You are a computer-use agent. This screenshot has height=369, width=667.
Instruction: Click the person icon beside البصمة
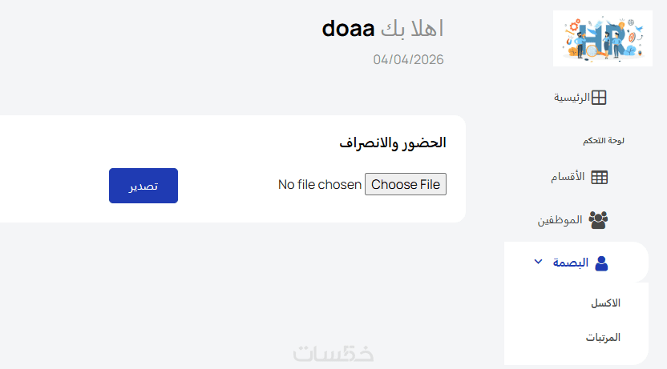[600, 263]
